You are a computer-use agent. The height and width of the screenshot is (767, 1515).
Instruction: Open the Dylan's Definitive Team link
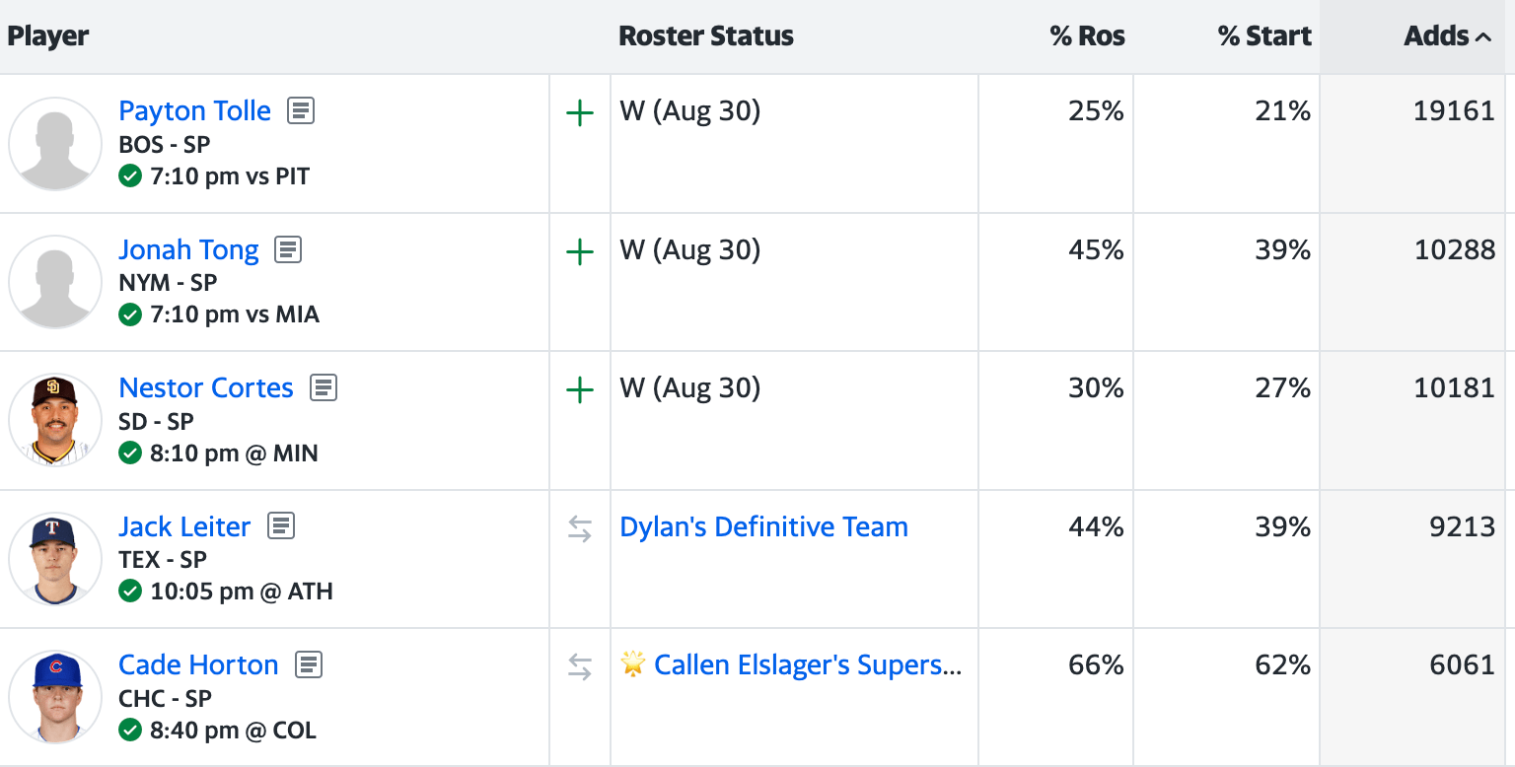(x=763, y=526)
